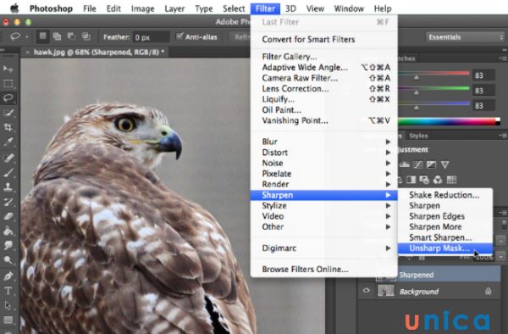Click New Selection mode icon
508x334 pixels.
point(43,36)
